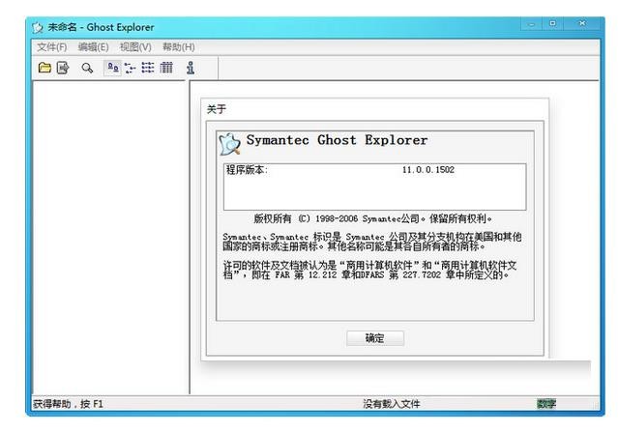Click the Find magnifier toolbar icon
The height and width of the screenshot is (430, 618).
87,68
